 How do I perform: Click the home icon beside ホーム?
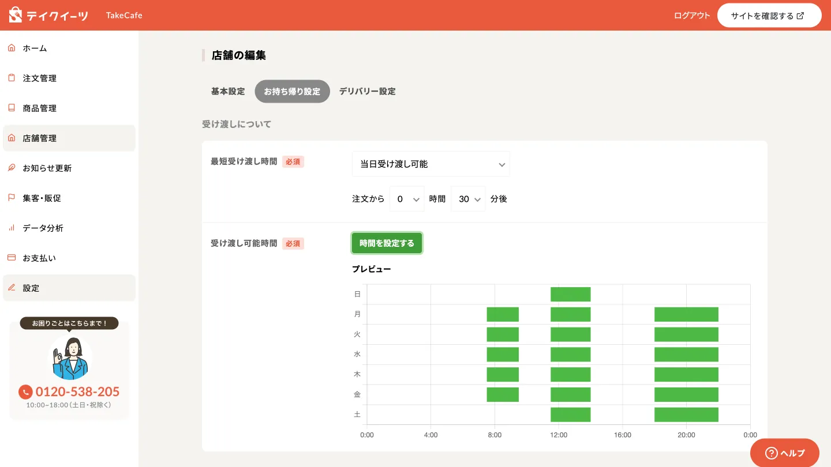coord(12,48)
